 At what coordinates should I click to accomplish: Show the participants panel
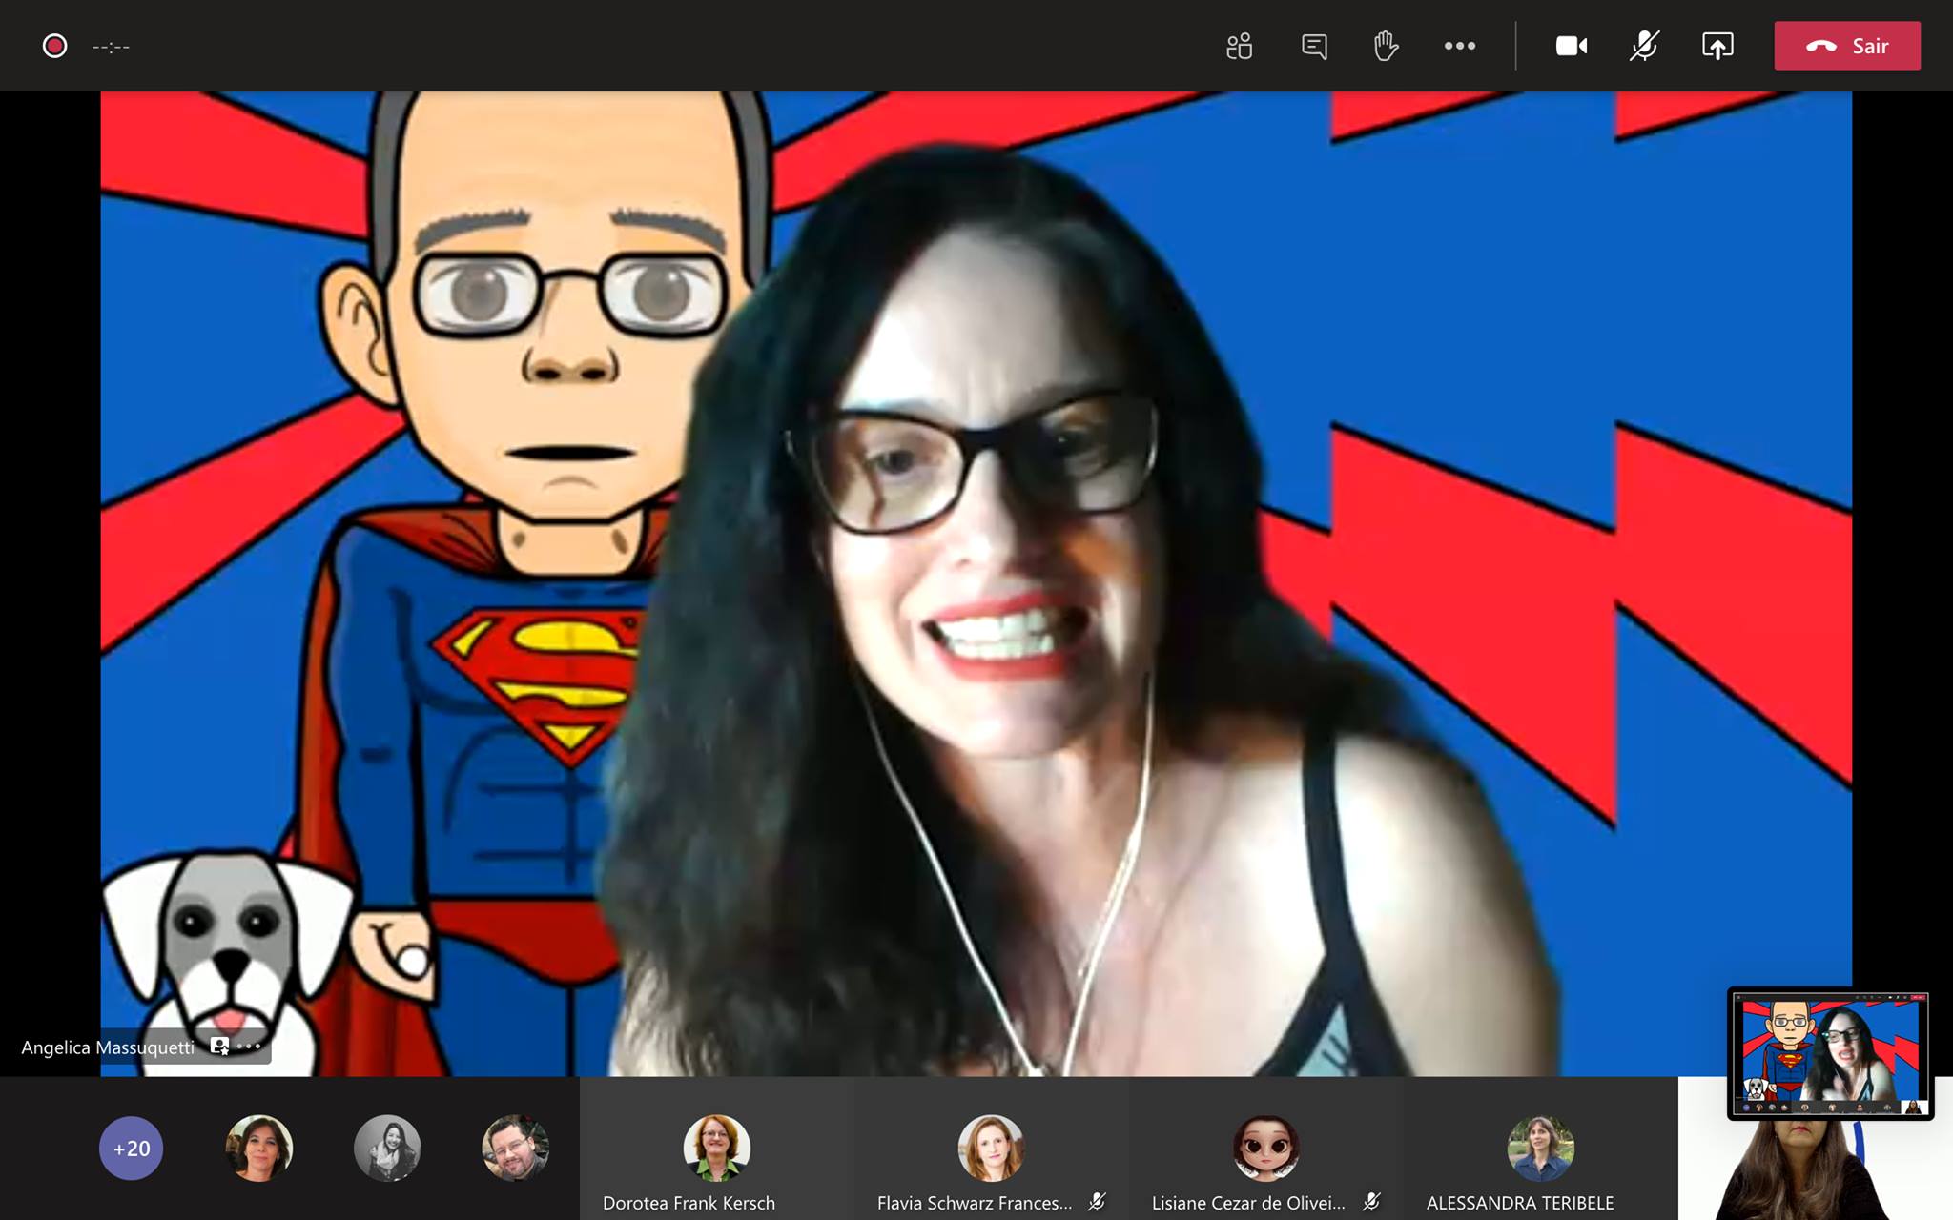1239,46
